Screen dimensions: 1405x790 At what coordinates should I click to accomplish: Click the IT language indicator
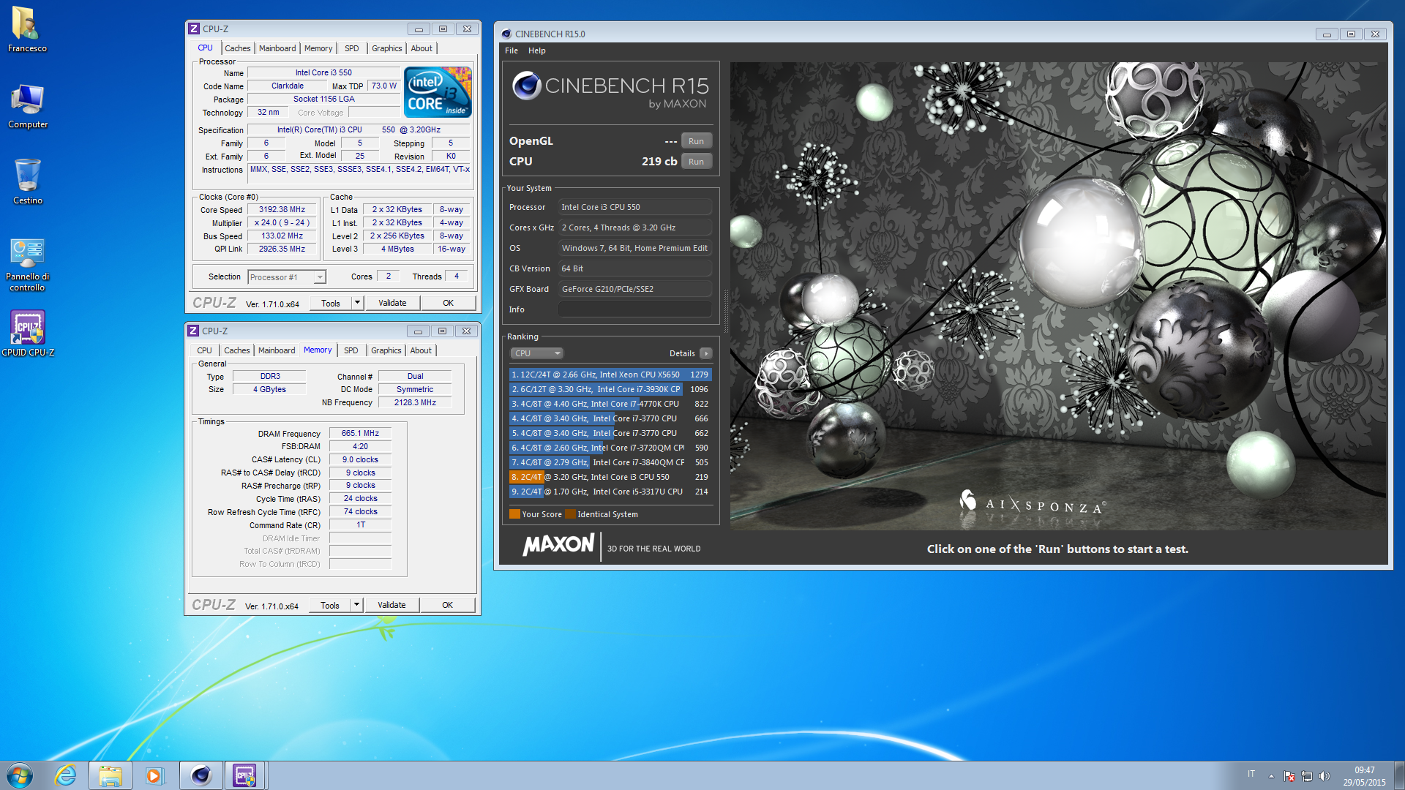1251,774
